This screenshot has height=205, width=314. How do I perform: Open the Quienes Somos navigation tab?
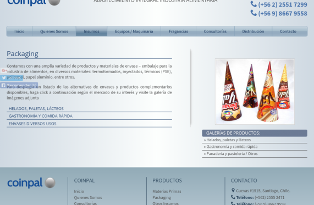54,31
